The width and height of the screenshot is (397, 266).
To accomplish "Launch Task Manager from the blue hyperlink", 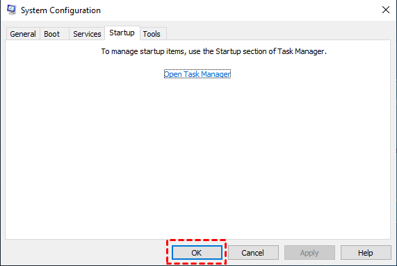I will click(197, 74).
